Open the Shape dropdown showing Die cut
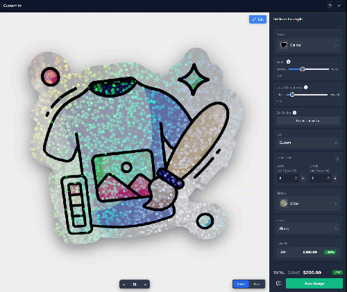Viewport: 347px width, 292px height. [308, 45]
